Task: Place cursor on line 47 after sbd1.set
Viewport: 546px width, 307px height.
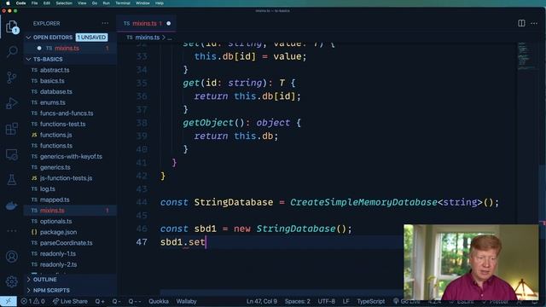Action: pos(206,242)
